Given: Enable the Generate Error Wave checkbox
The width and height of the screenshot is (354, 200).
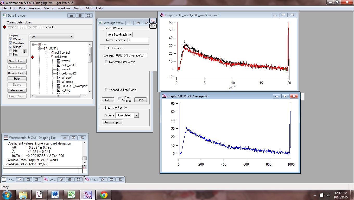Looking at the screenshot, I should [106, 62].
